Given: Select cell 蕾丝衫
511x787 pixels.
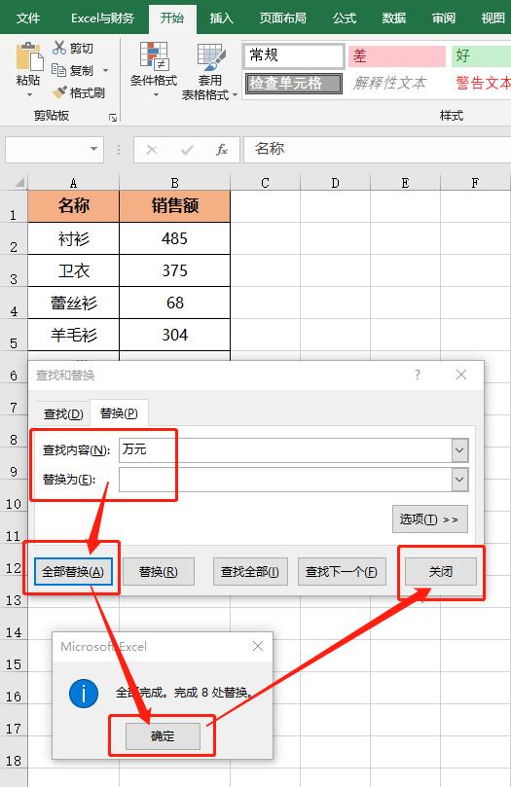Looking at the screenshot, I should 73,303.
